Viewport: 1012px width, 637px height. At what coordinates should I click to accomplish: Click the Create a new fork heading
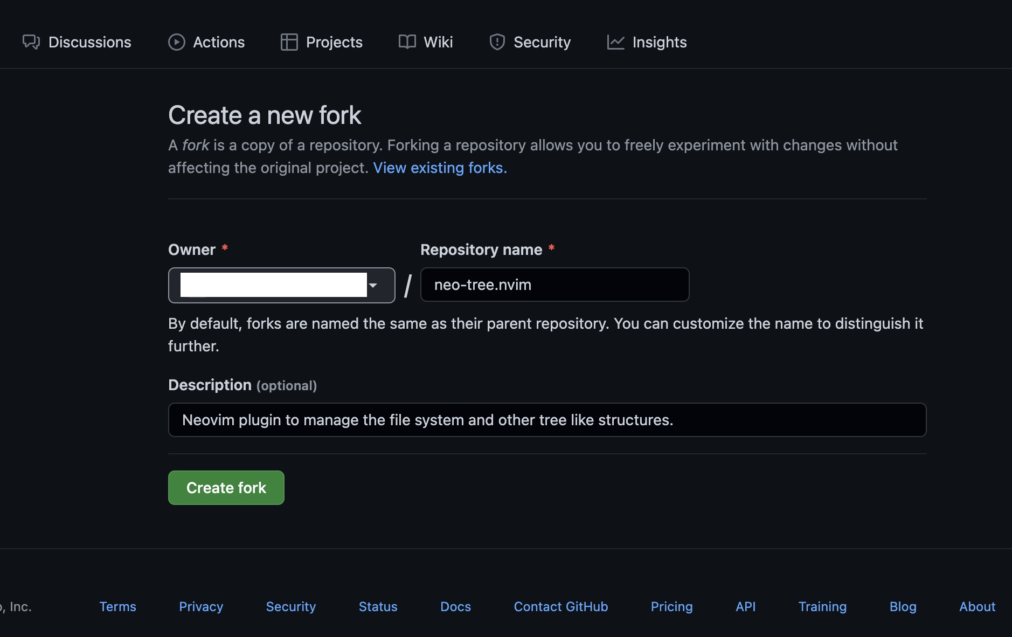(265, 115)
